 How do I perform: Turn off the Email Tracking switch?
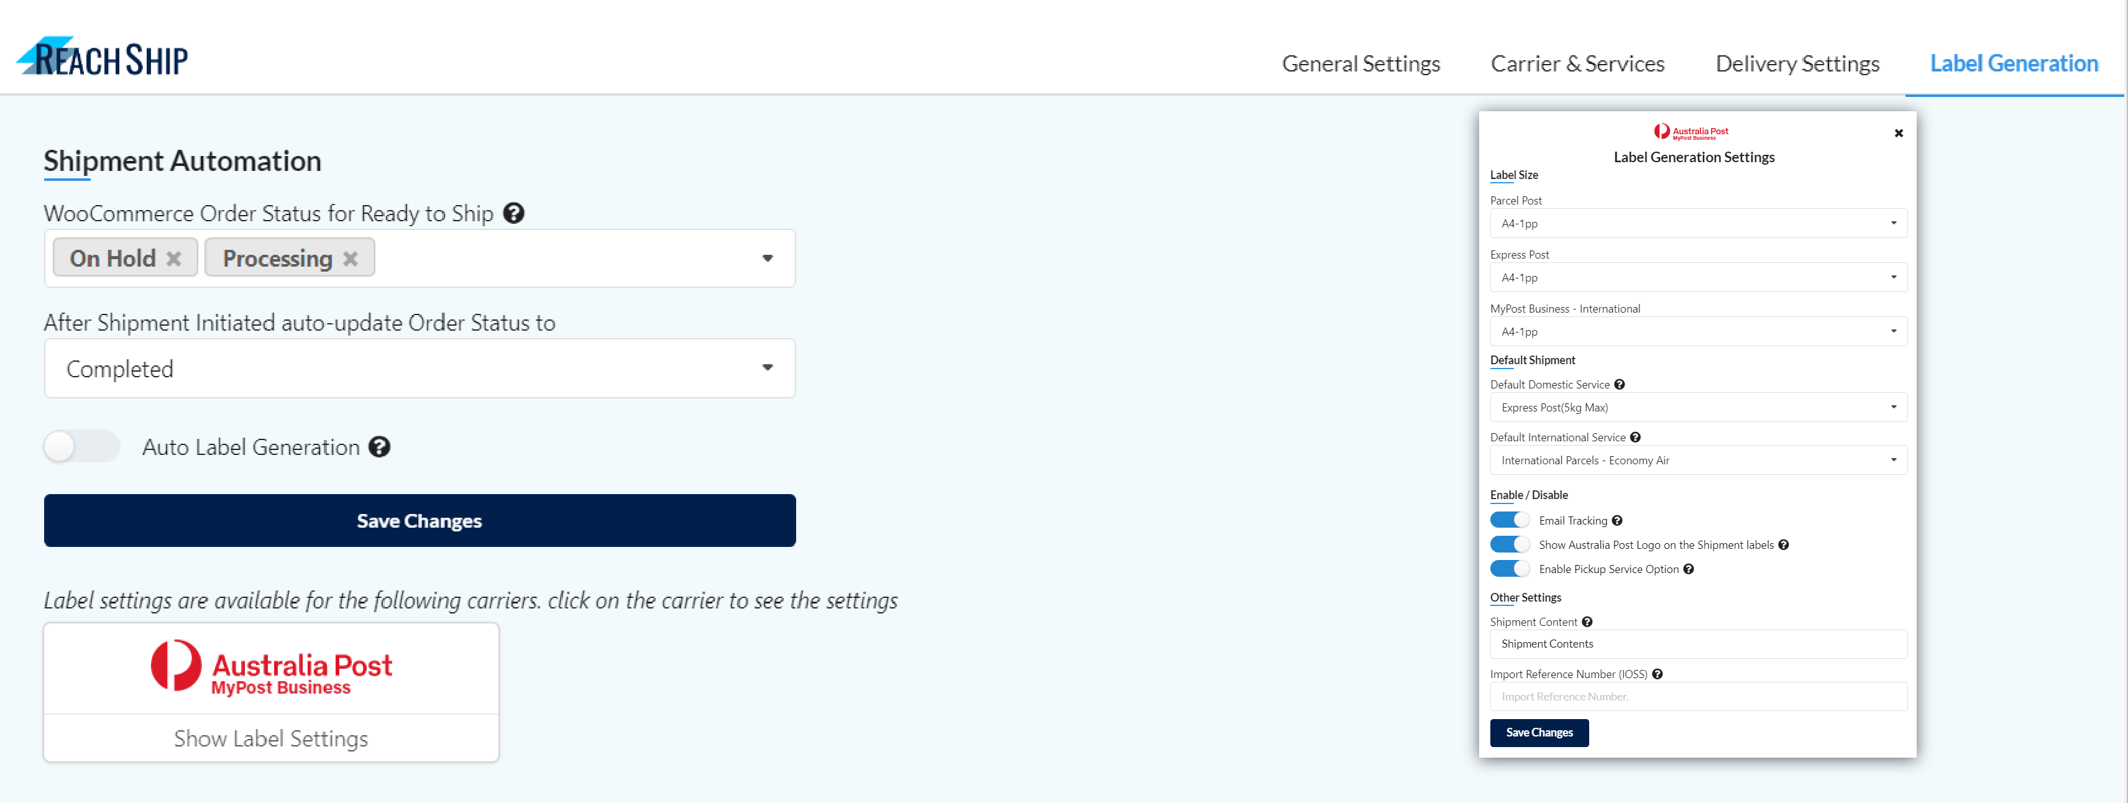pos(1509,520)
